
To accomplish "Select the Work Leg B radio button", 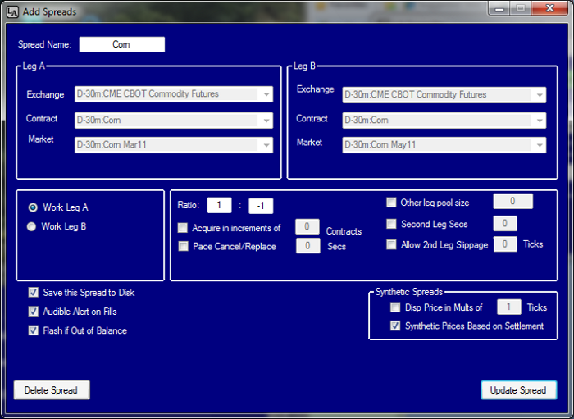I will click(x=33, y=226).
